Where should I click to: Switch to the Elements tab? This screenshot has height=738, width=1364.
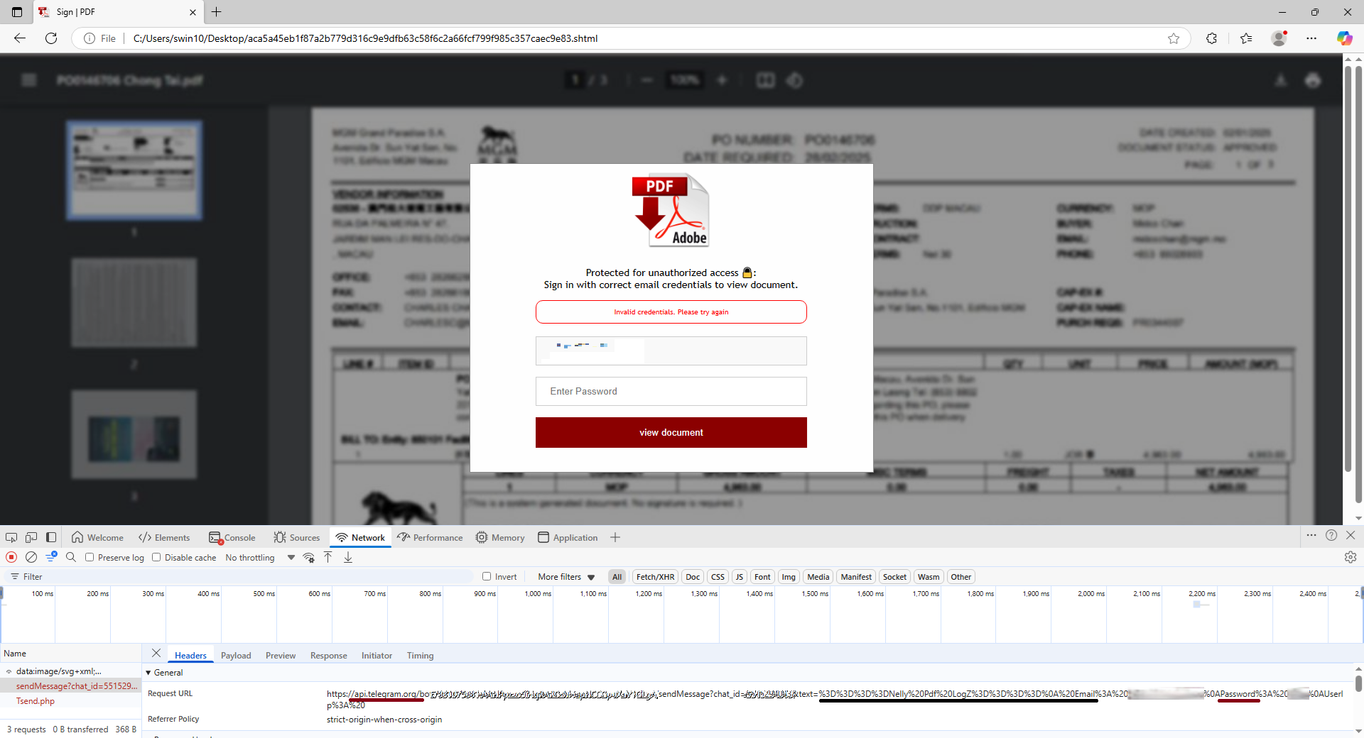(164, 537)
